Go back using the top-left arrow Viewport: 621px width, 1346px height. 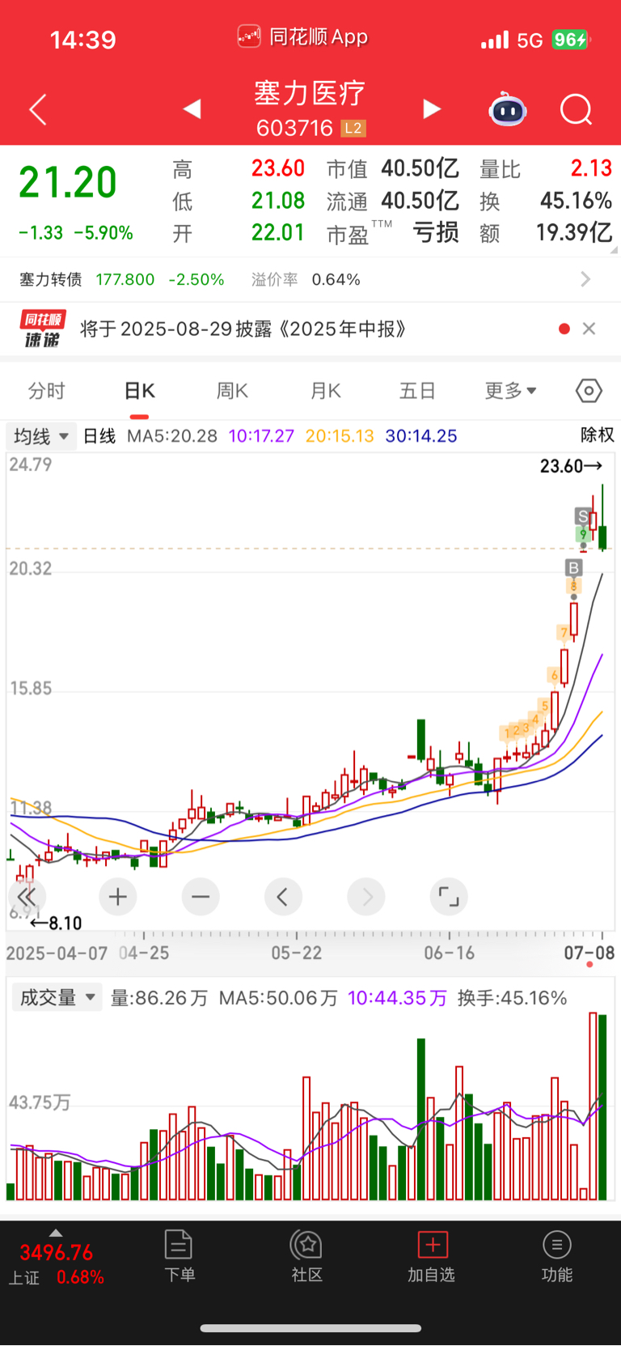point(37,109)
